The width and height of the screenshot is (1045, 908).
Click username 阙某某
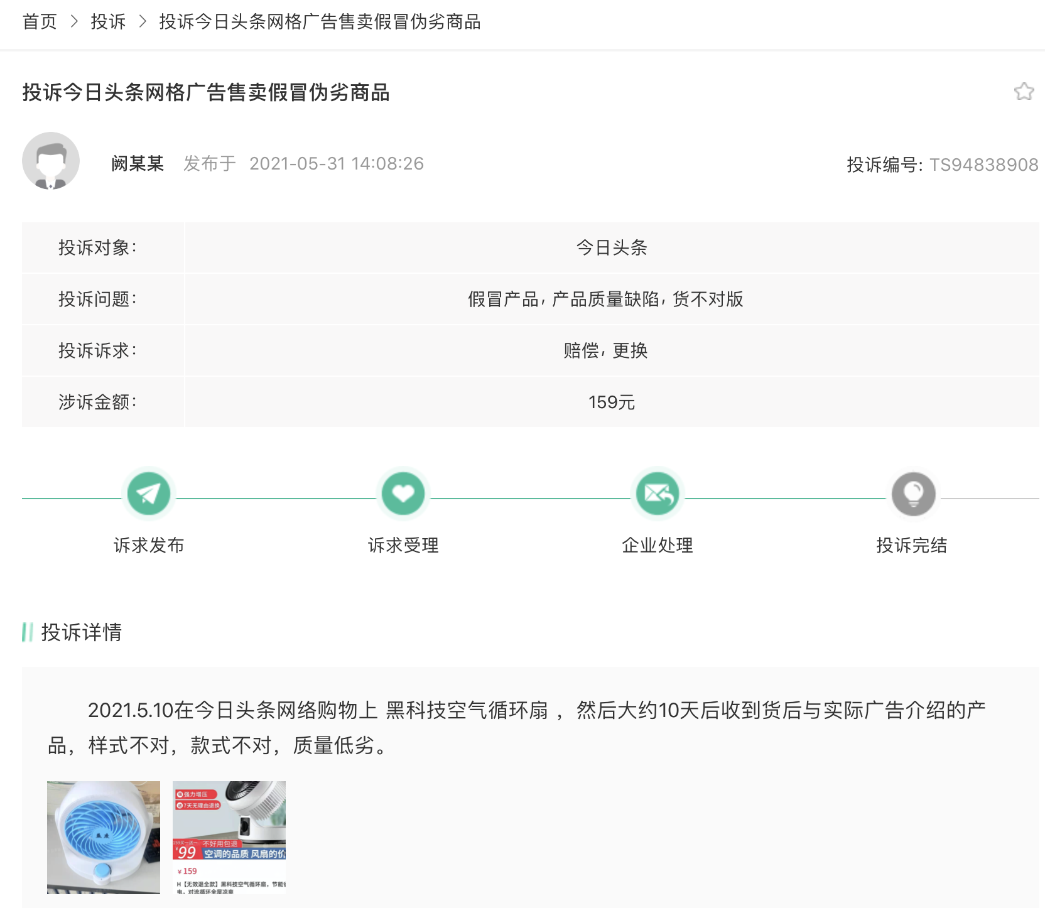(x=138, y=163)
